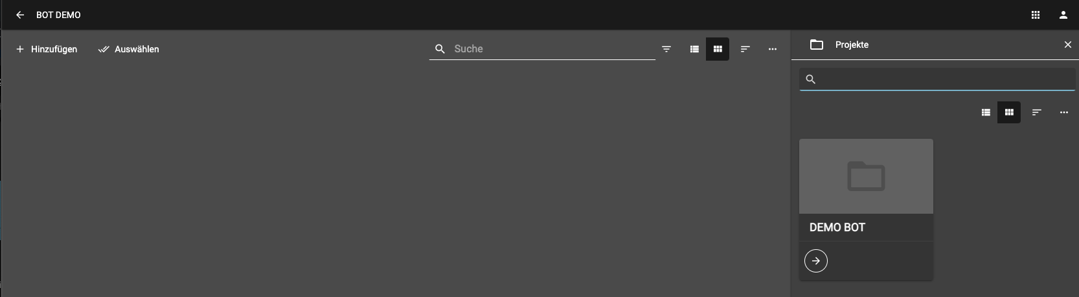The height and width of the screenshot is (297, 1079).
Task: Open the apps grid menu in header
Action: pos(1036,15)
